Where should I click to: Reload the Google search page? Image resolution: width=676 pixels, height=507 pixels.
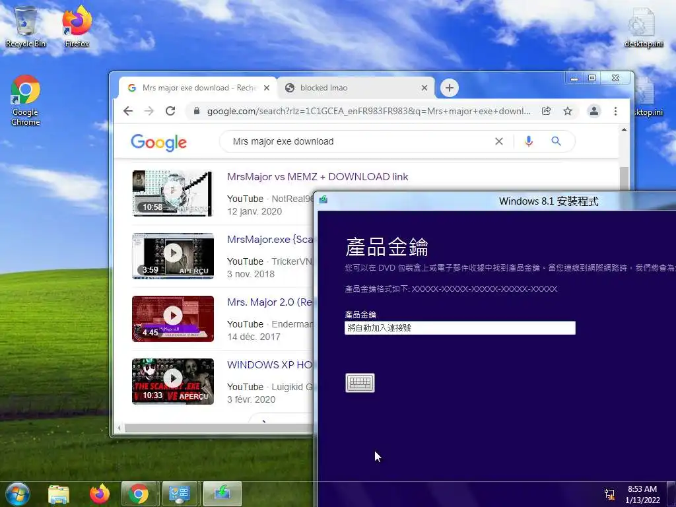click(170, 111)
